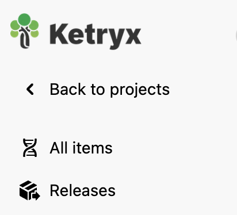The width and height of the screenshot is (237, 215).
Task: Click the 'Back to projects' label
Action: (110, 90)
